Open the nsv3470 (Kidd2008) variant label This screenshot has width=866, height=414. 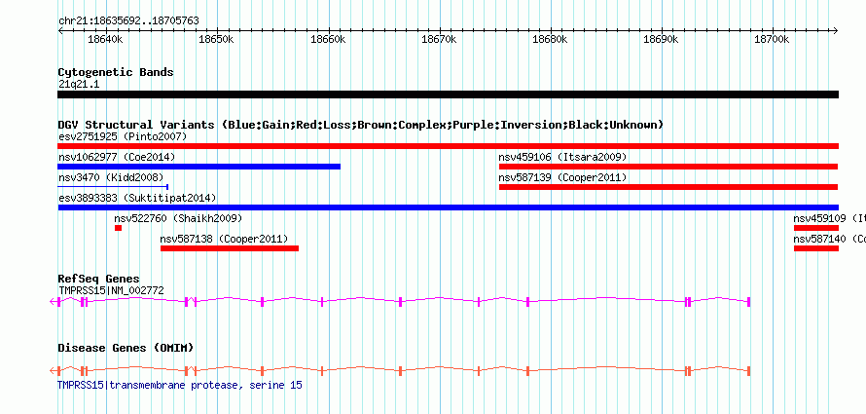(111, 177)
